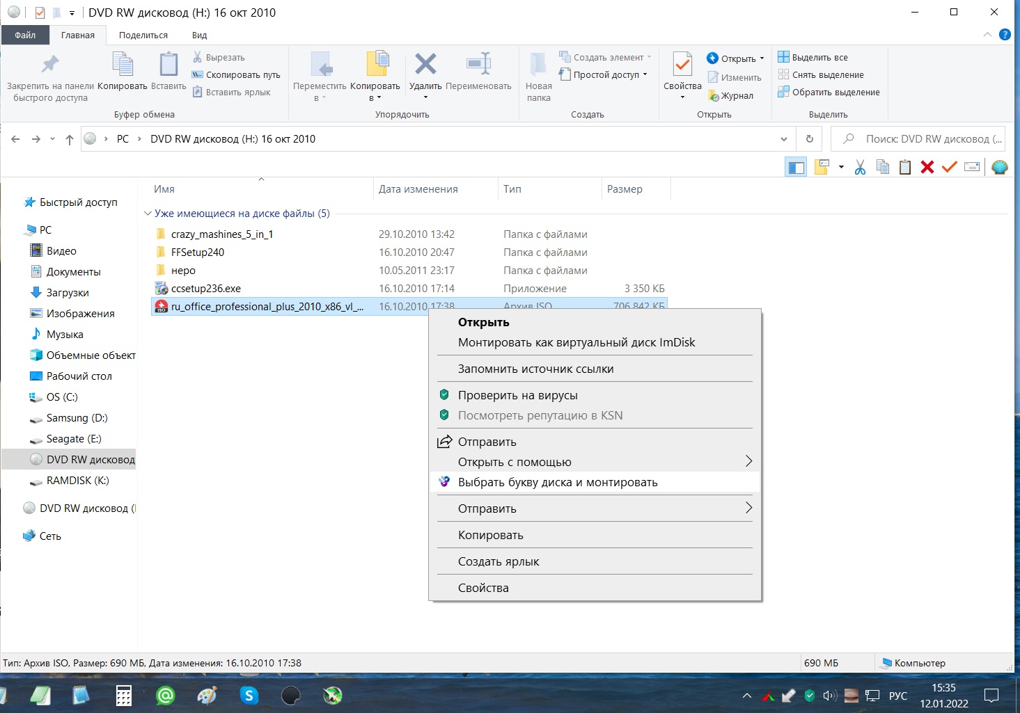Click the Back navigation arrow

coord(15,139)
